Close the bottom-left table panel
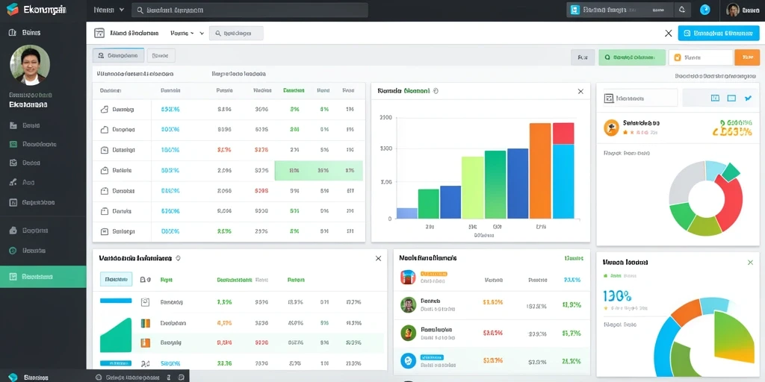Screen dimensions: 765x382 (378, 258)
